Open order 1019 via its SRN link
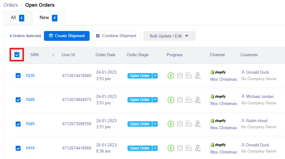 30,148
